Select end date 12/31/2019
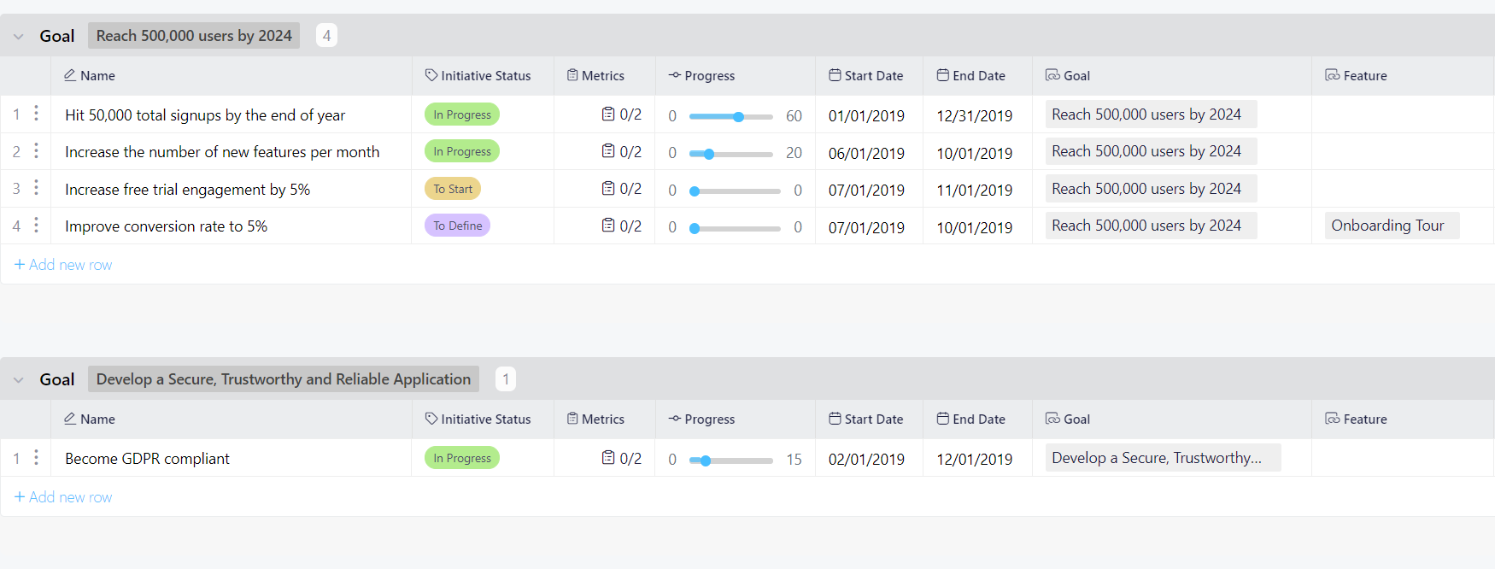1495x569 pixels. [x=975, y=116]
